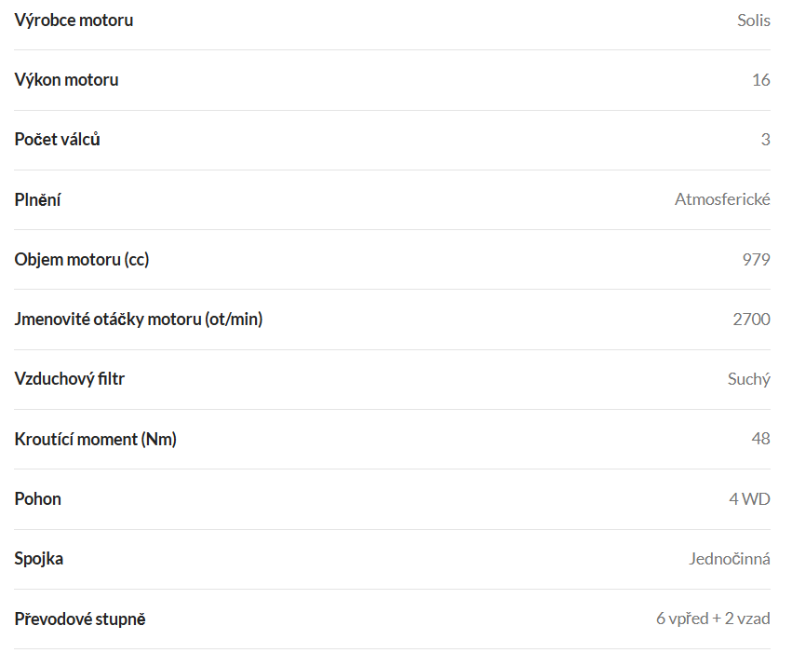Select the torque value 48
The image size is (792, 653).
point(760,438)
